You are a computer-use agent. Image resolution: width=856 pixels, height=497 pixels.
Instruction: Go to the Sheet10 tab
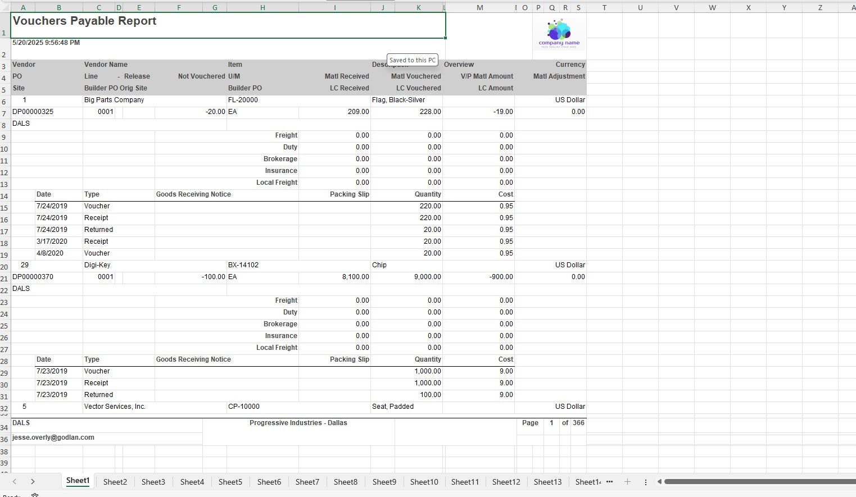coord(424,482)
